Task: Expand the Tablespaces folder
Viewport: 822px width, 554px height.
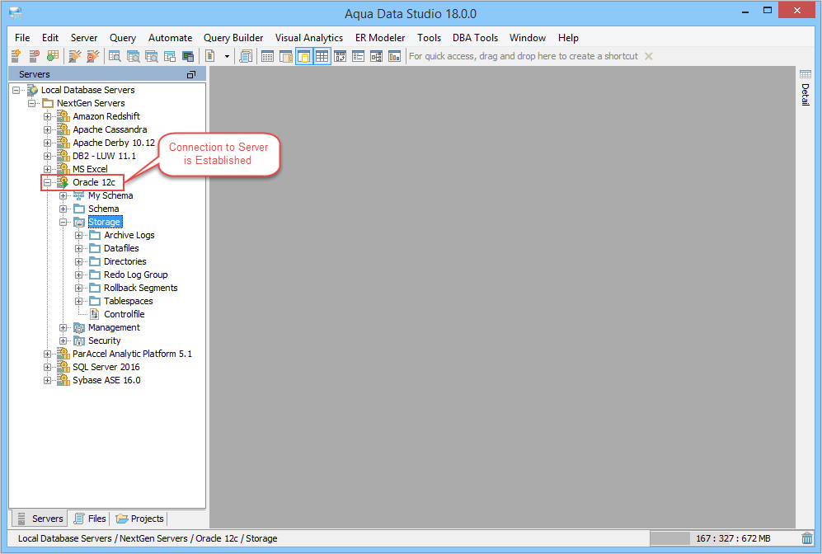Action: coord(78,302)
